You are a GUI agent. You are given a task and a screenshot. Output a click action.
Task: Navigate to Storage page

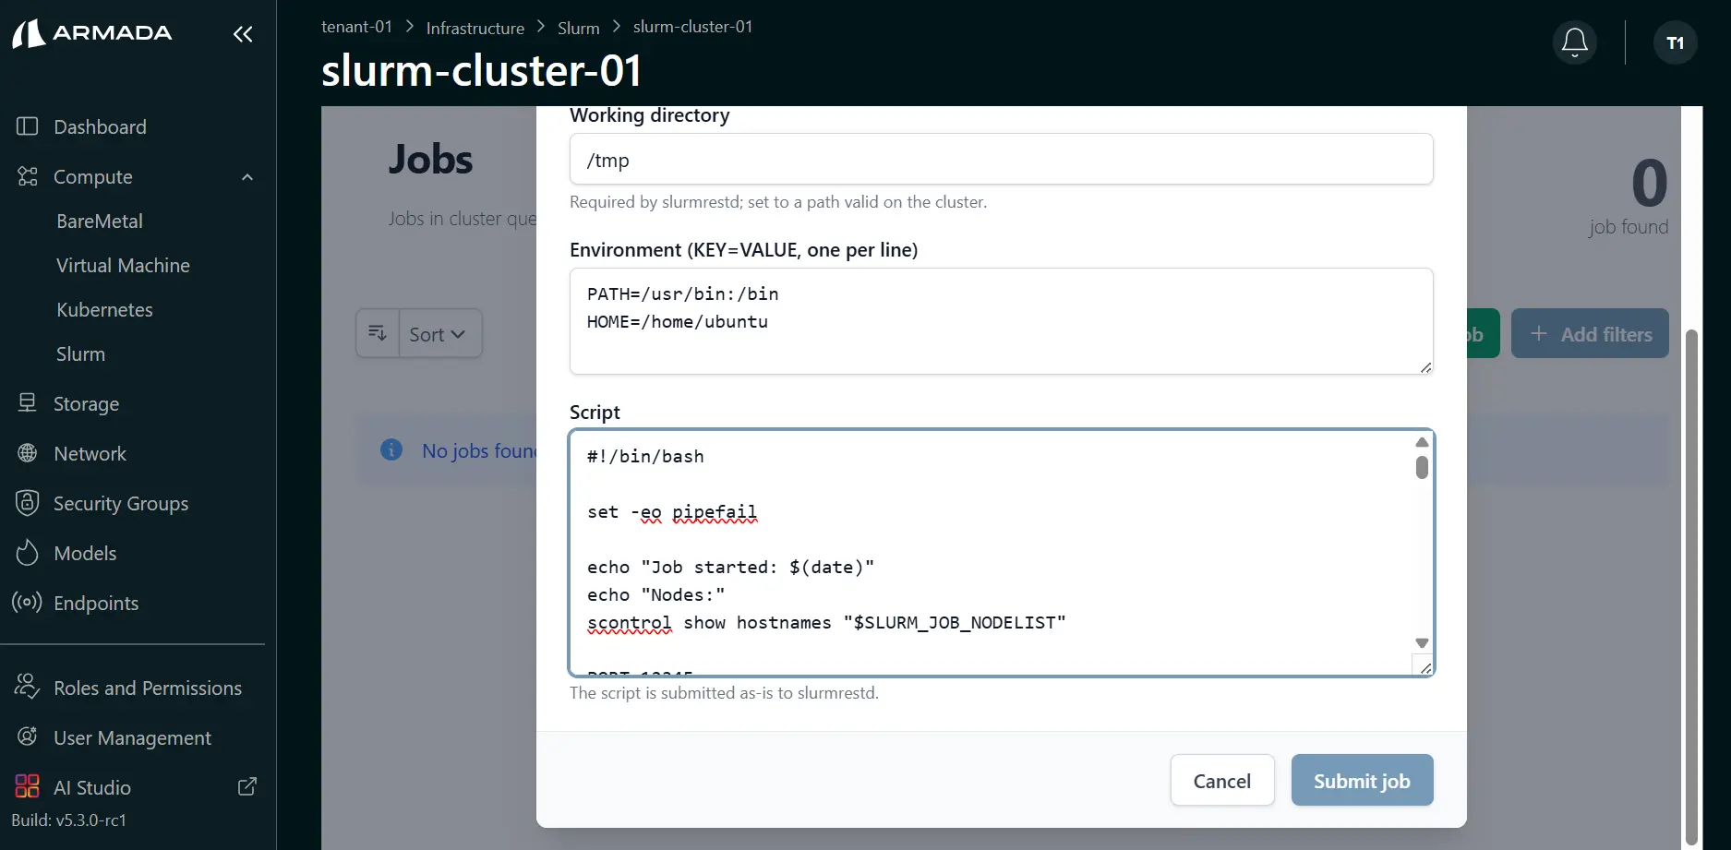tap(86, 403)
